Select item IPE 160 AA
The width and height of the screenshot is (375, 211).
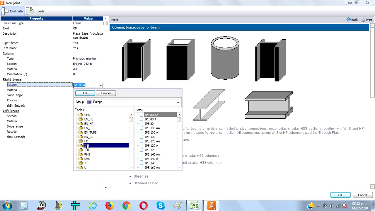(152, 168)
